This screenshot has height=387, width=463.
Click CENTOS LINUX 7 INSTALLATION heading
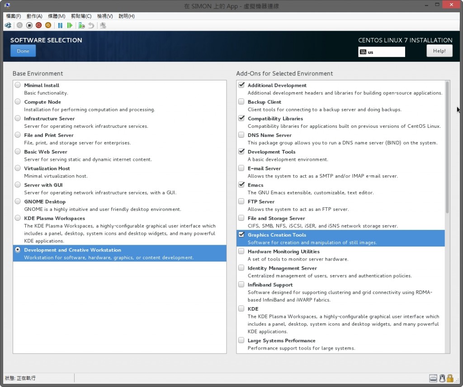coord(405,40)
